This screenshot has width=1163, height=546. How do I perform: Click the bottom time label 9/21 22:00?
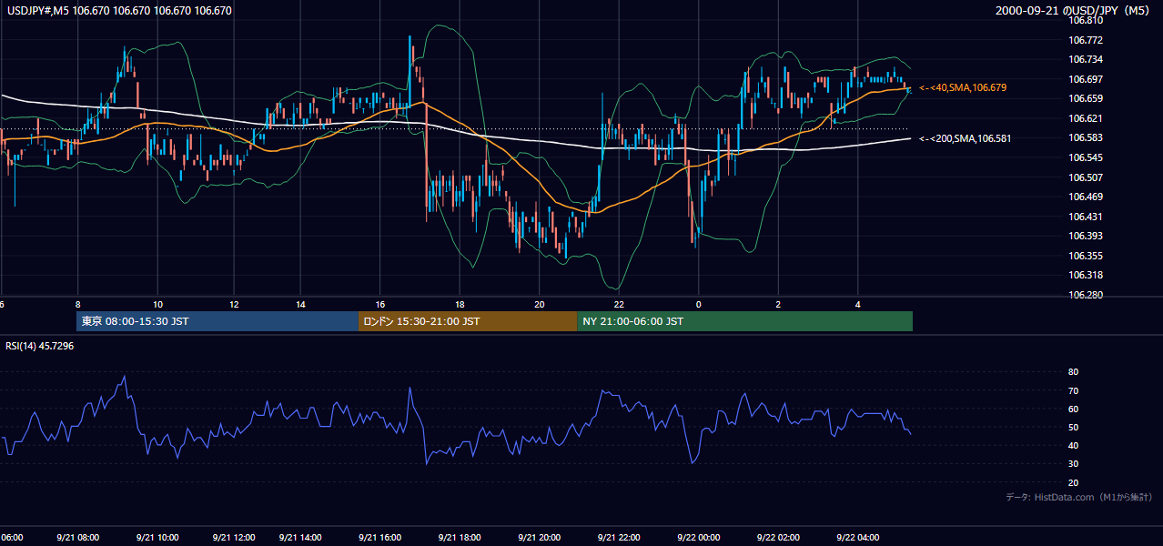[x=619, y=538]
